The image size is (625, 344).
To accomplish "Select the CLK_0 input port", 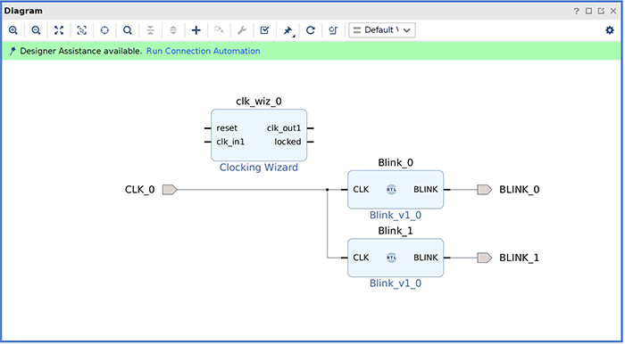I will [x=170, y=190].
